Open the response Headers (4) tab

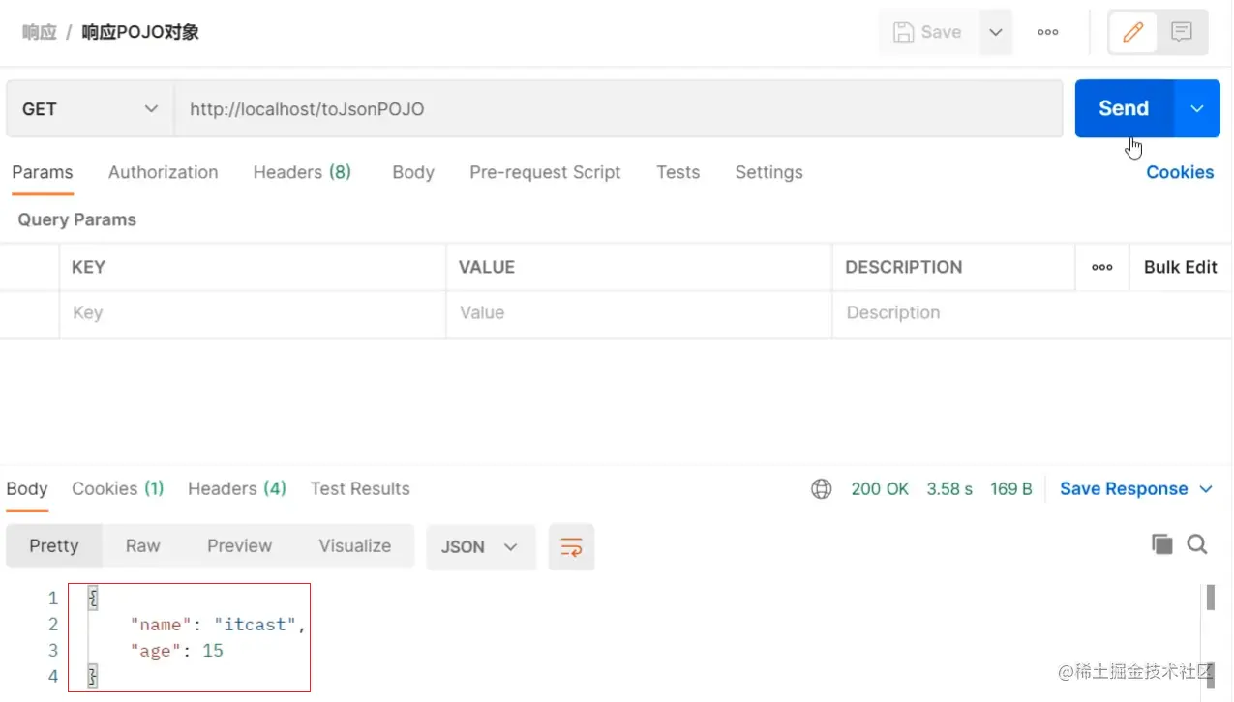point(237,488)
